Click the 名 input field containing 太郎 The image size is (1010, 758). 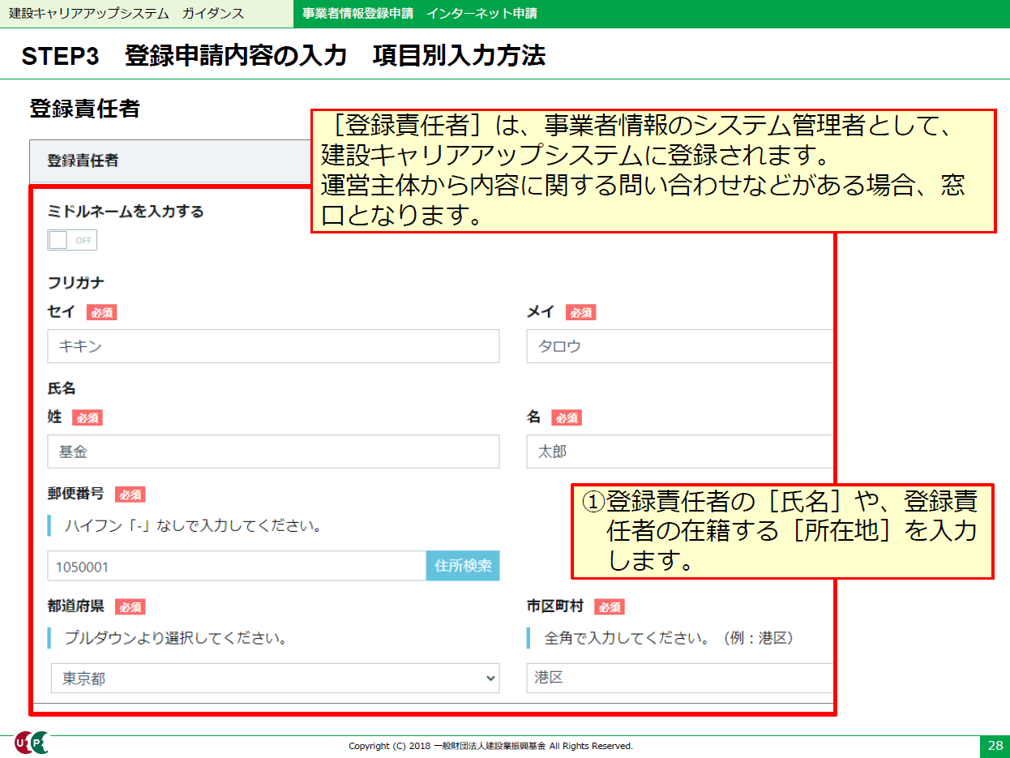coord(680,452)
